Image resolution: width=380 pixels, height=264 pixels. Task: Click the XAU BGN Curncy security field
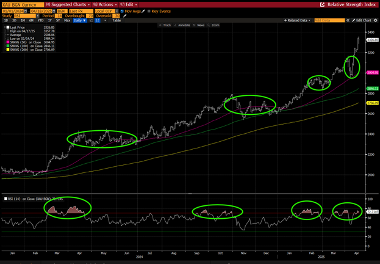(x=23, y=5)
